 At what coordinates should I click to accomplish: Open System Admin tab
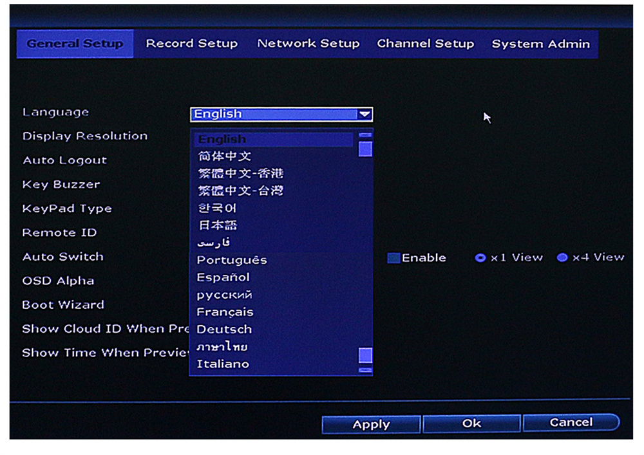point(540,44)
